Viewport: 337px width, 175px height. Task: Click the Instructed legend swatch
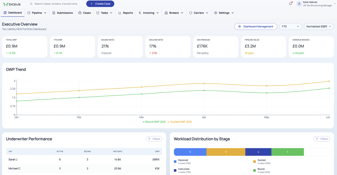[x=175, y=170]
